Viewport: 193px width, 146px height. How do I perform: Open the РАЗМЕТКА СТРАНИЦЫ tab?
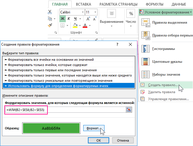click(118, 4)
